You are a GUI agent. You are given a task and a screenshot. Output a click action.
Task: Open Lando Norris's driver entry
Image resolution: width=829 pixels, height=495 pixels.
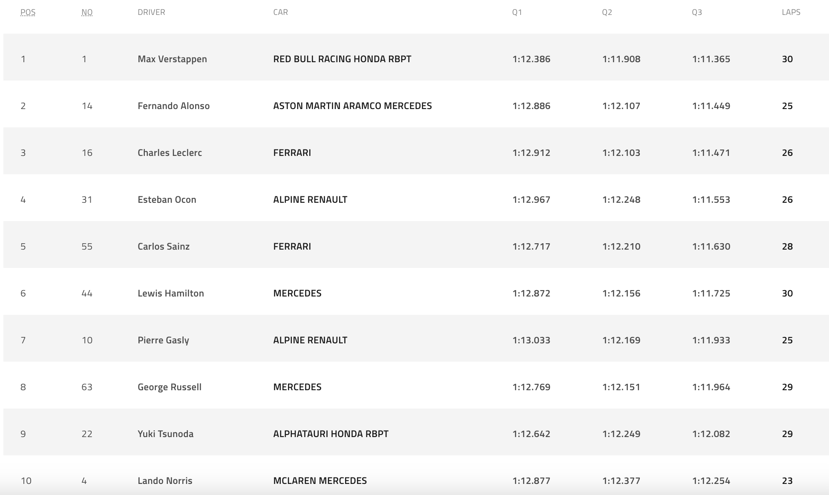click(x=164, y=481)
